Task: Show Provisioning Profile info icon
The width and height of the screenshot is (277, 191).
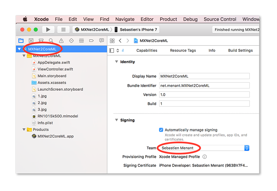Action: [204, 157]
